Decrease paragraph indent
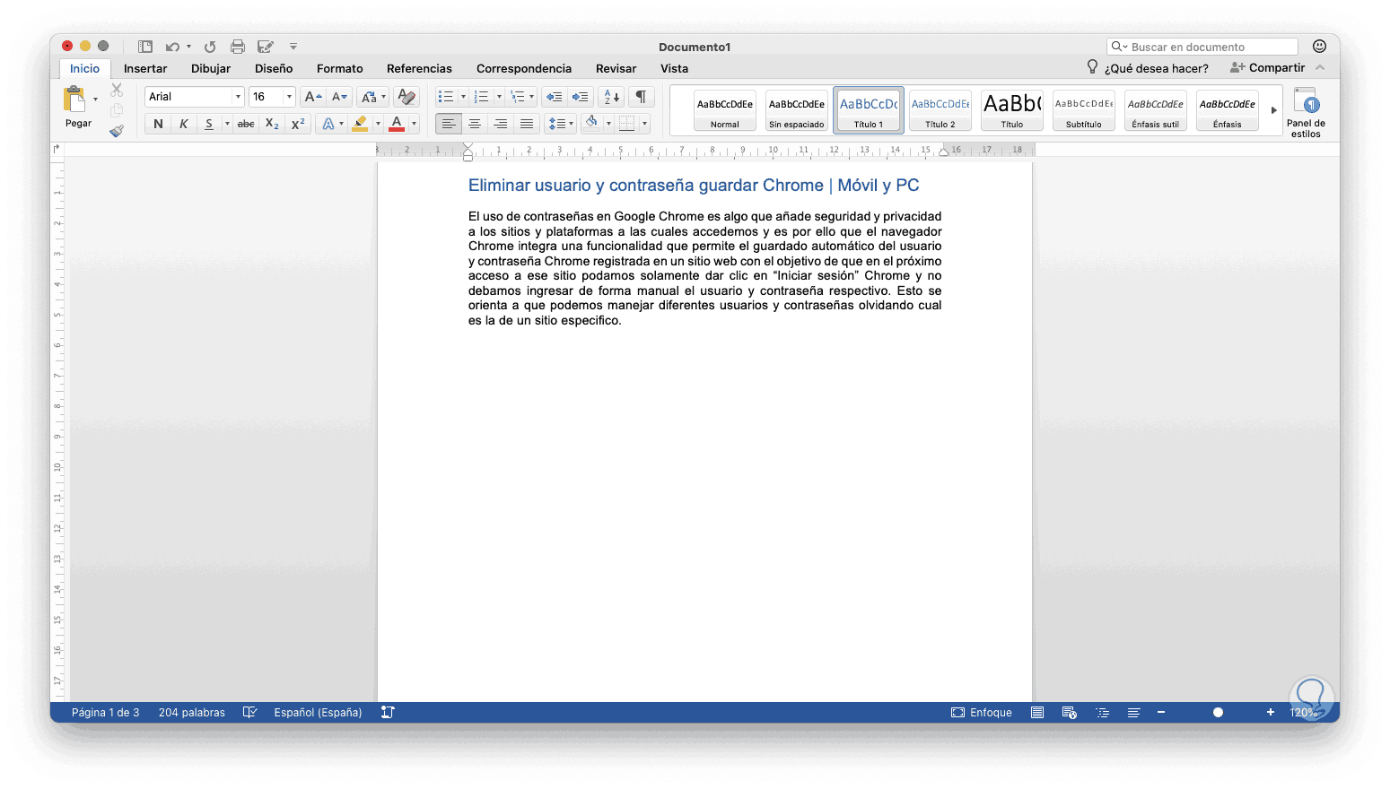This screenshot has width=1390, height=789. coord(555,97)
